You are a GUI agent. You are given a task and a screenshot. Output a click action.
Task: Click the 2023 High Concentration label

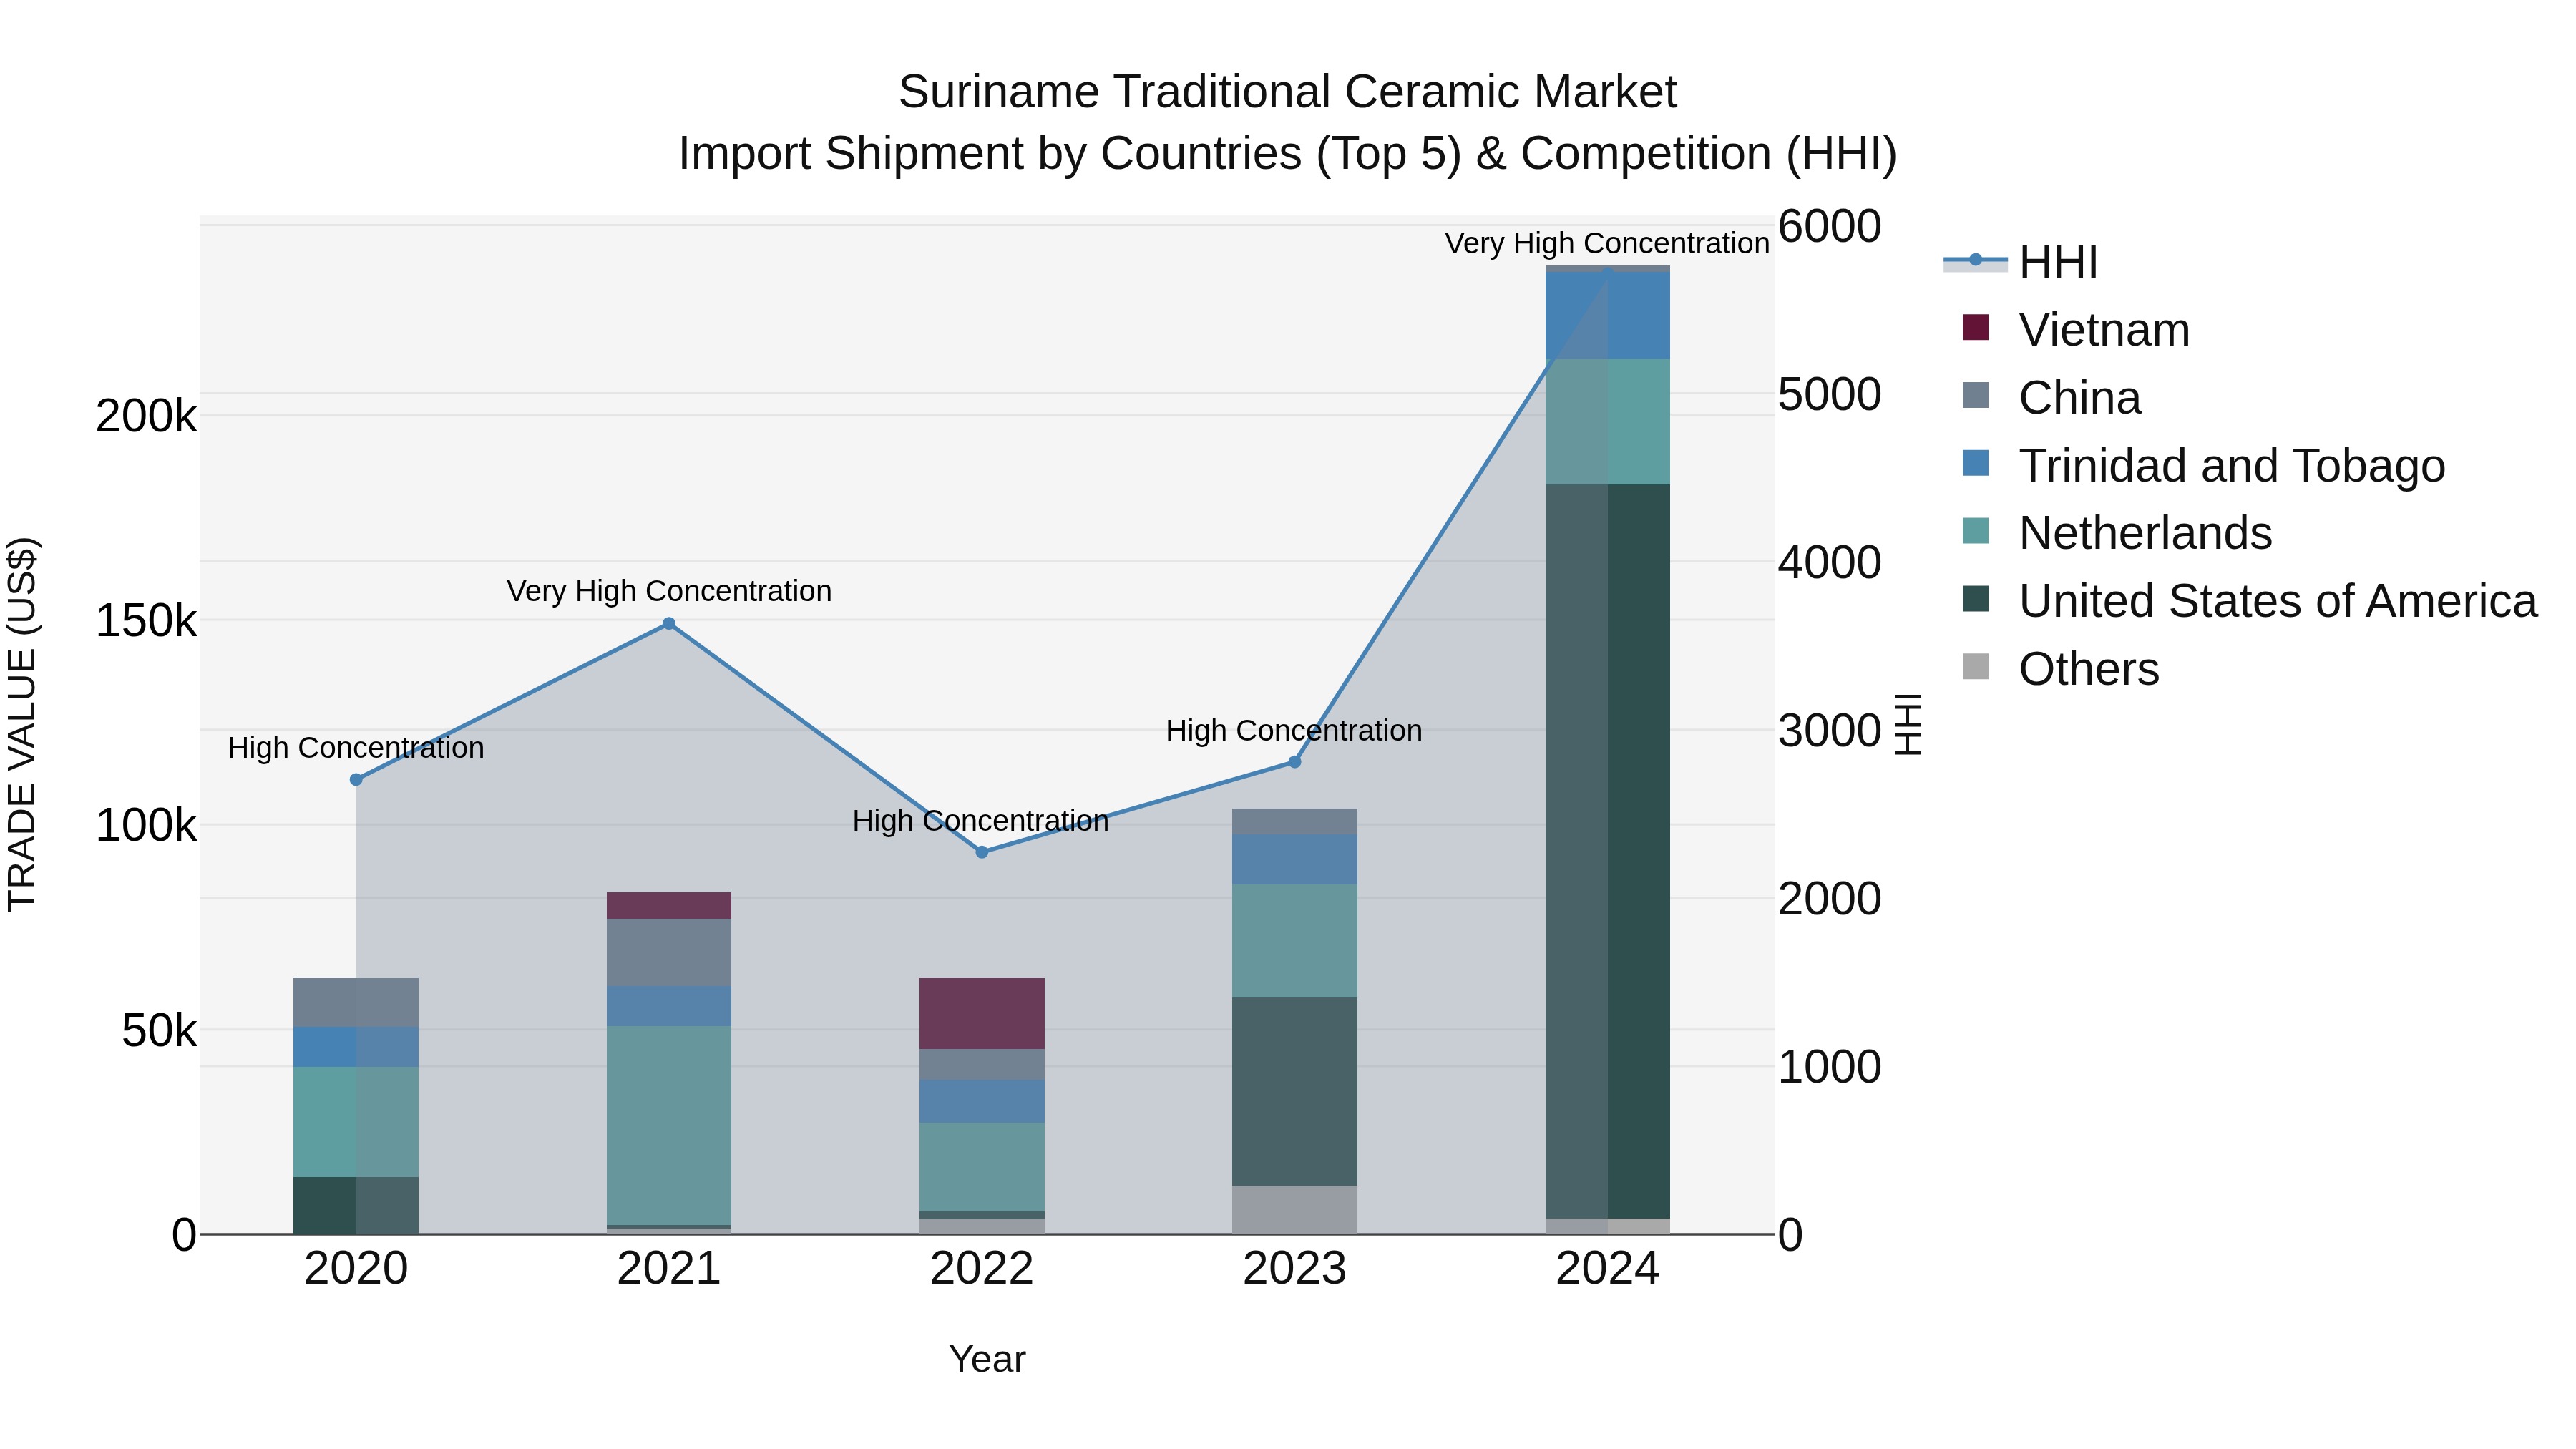pyautogui.click(x=1294, y=731)
